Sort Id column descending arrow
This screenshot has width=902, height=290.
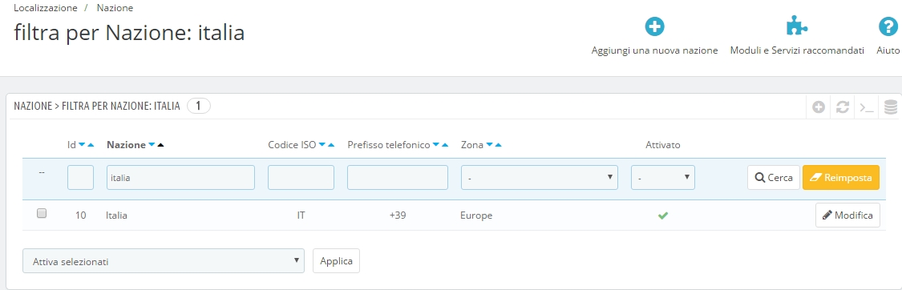coord(82,145)
